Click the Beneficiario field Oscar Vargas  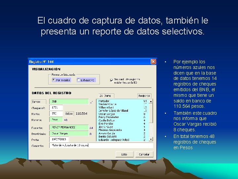click(69, 134)
